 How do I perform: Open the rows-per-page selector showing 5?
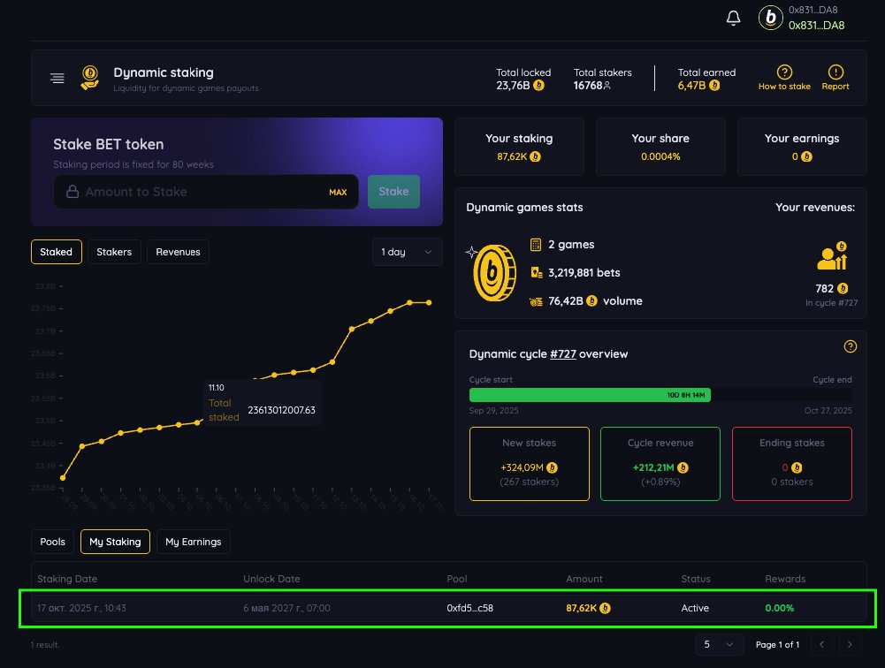(719, 644)
